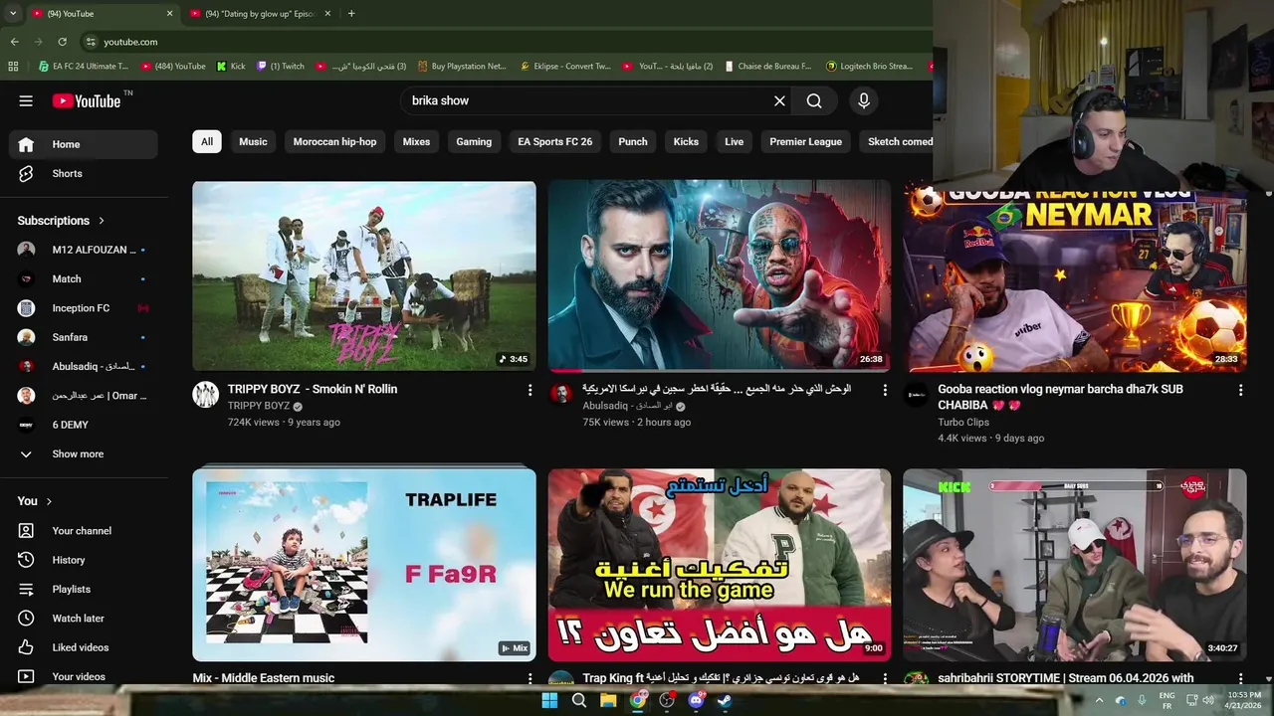Start voice search with microphone icon
The height and width of the screenshot is (716, 1274).
pyautogui.click(x=863, y=100)
